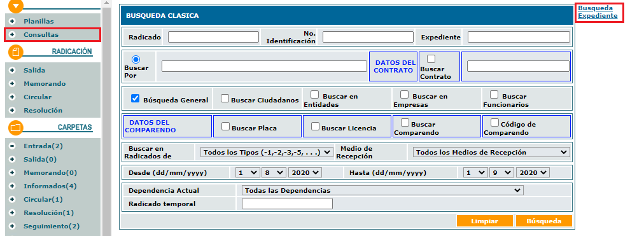This screenshot has width=637, height=236.
Task: Select the Buscar Por radio button
Action: point(136,59)
